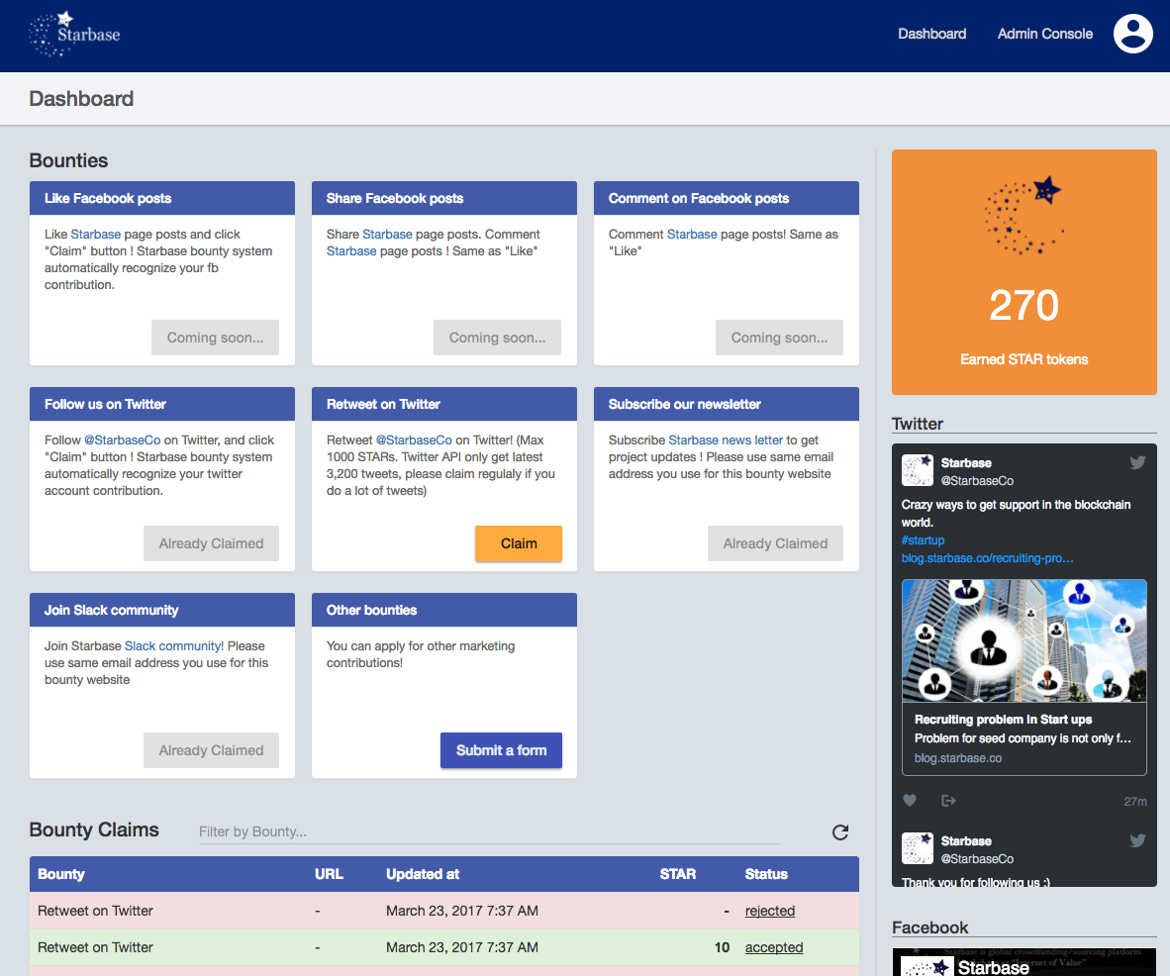Image resolution: width=1170 pixels, height=976 pixels.
Task: Open first Starbase link in Share Facebook posts
Action: pos(387,235)
